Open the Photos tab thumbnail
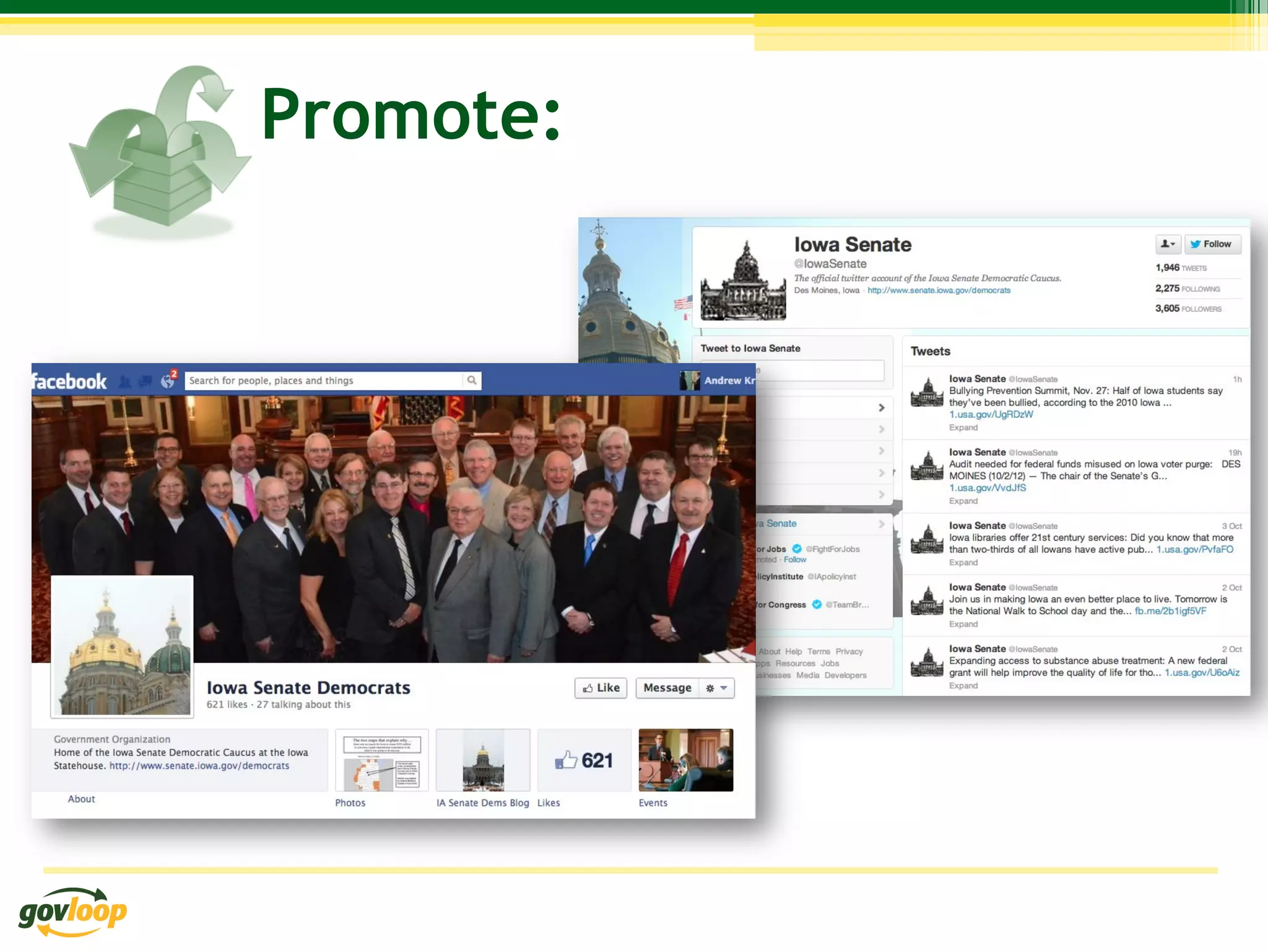Image resolution: width=1268 pixels, height=951 pixels. pos(382,760)
